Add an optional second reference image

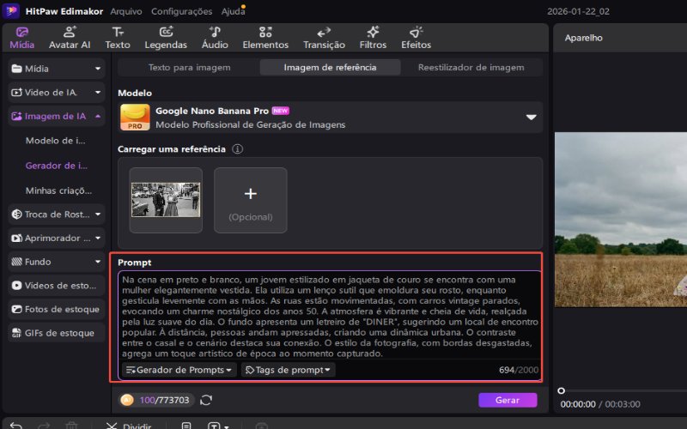251,200
